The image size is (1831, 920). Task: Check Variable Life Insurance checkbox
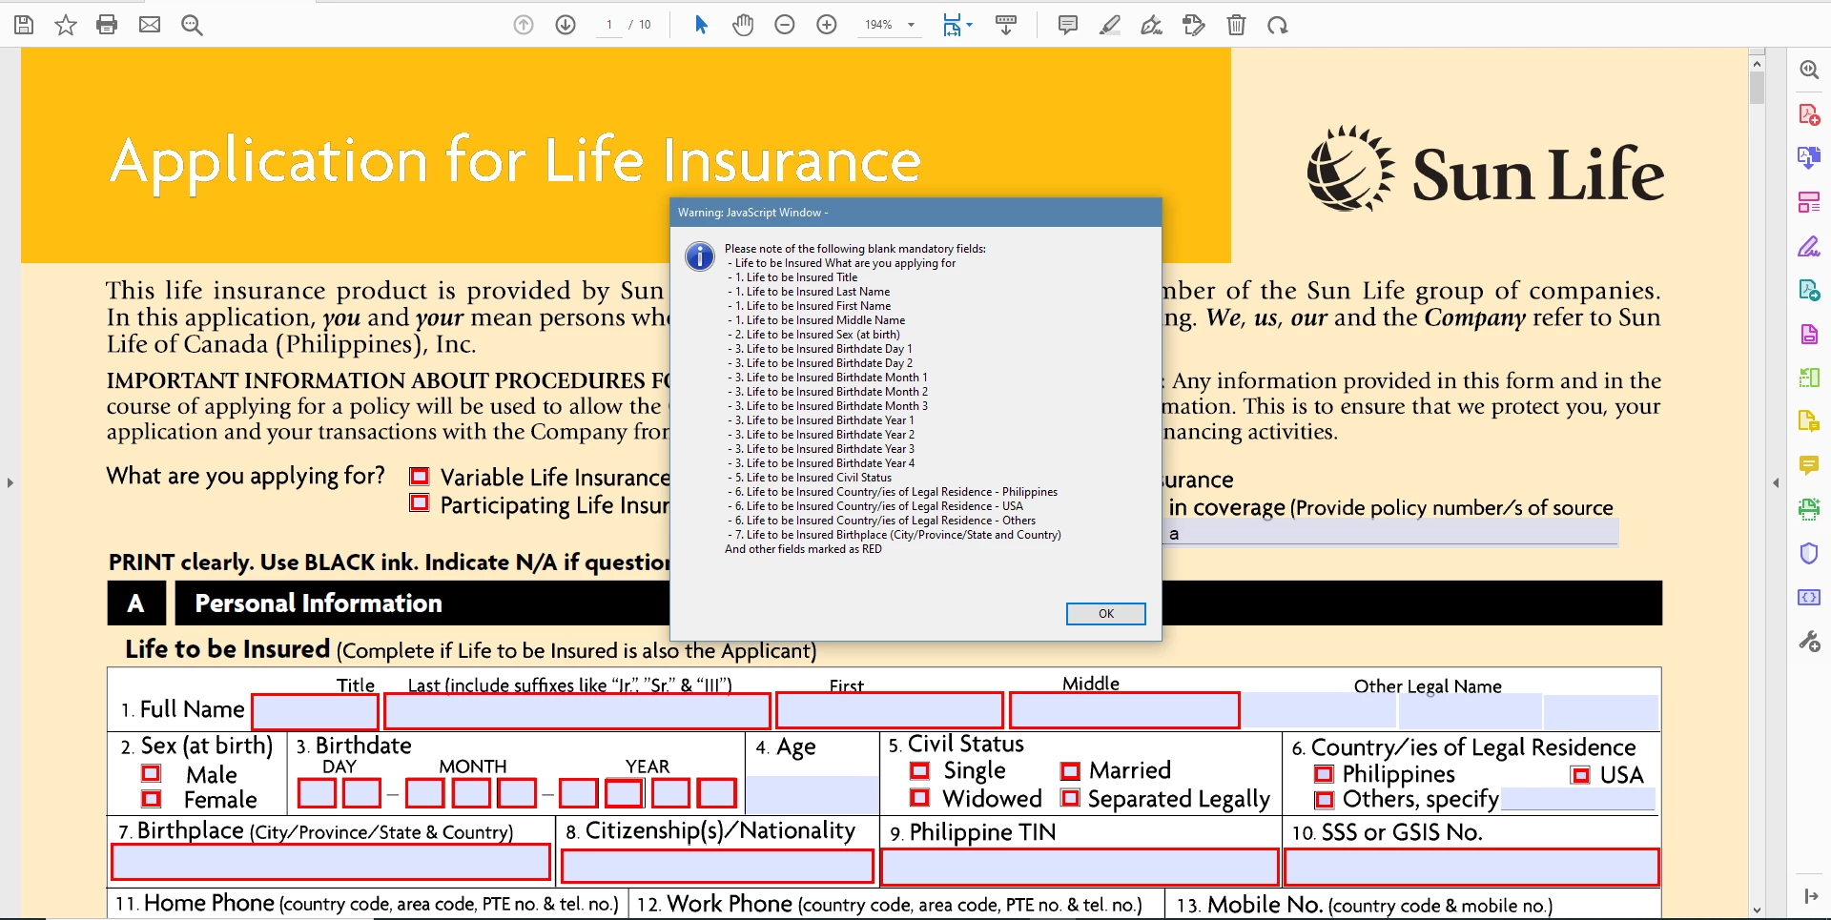419,476
